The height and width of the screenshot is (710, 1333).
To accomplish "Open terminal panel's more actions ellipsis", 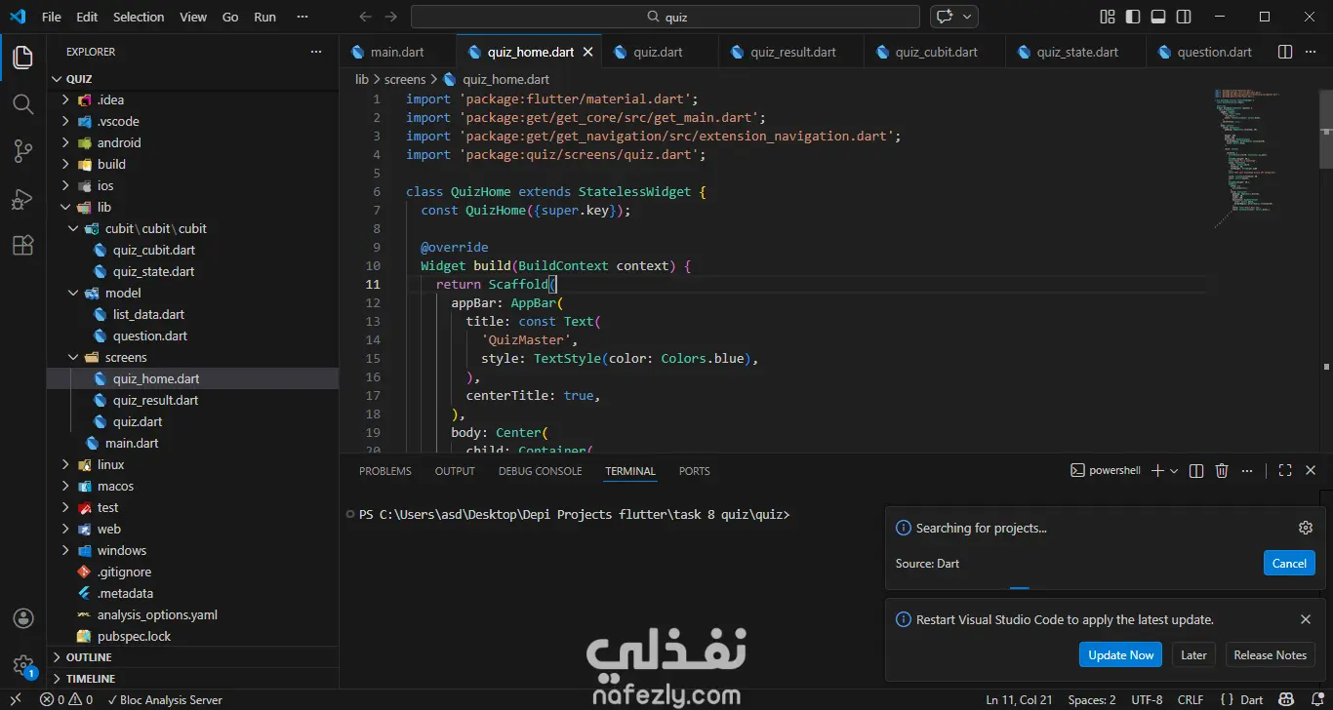I will pyautogui.click(x=1247, y=471).
